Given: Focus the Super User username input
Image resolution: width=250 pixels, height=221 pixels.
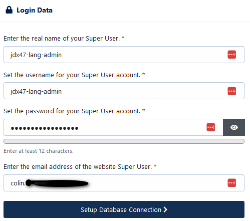Looking at the screenshot, I should (x=124, y=91).
